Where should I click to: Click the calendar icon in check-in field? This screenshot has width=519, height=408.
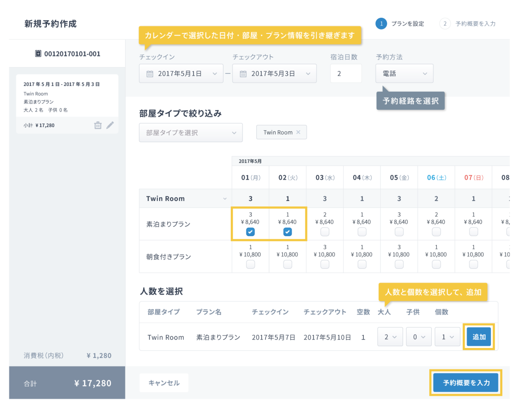click(150, 74)
